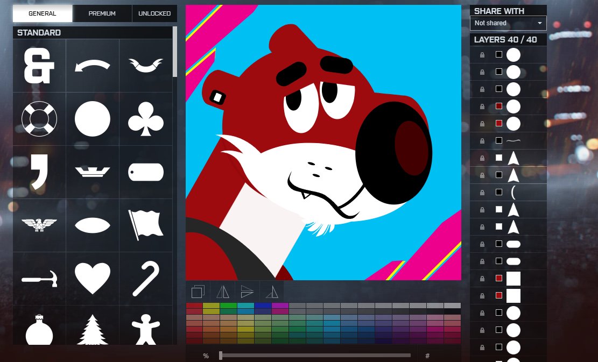598x362 pixels.
Task: Click the last slanted mirror icon under canvas
Action: [271, 292]
